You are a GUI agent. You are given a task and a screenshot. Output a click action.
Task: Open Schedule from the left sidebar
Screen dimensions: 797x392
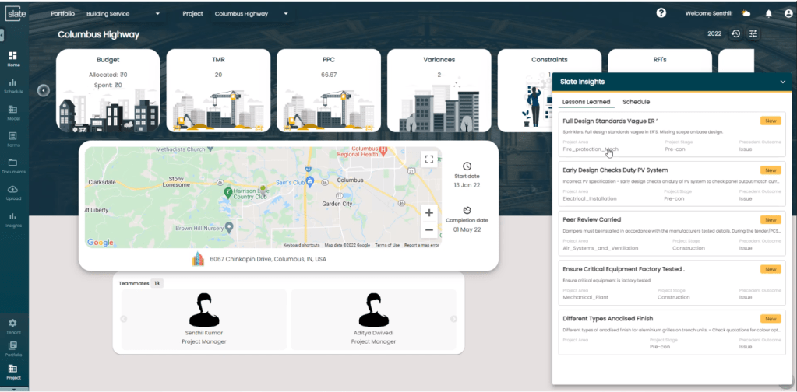tap(13, 85)
